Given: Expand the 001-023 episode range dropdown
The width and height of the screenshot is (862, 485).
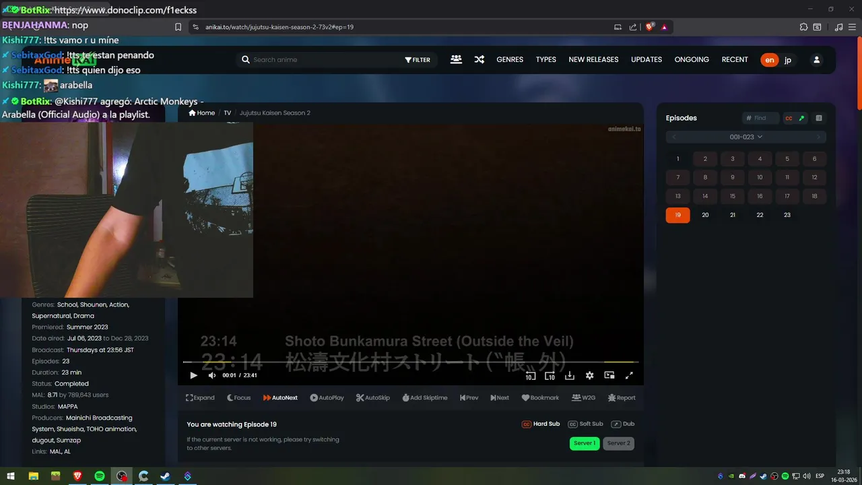Looking at the screenshot, I should coord(746,137).
